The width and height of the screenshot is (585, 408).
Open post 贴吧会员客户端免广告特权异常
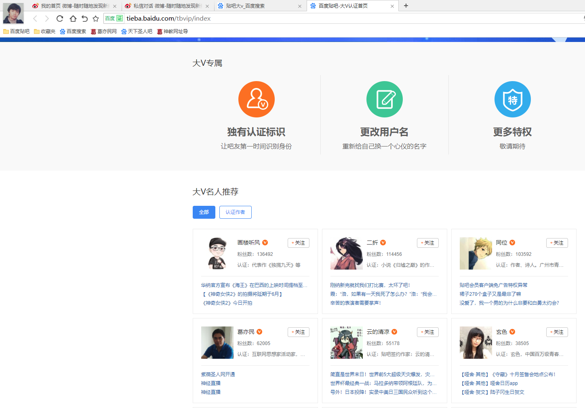pos(493,285)
